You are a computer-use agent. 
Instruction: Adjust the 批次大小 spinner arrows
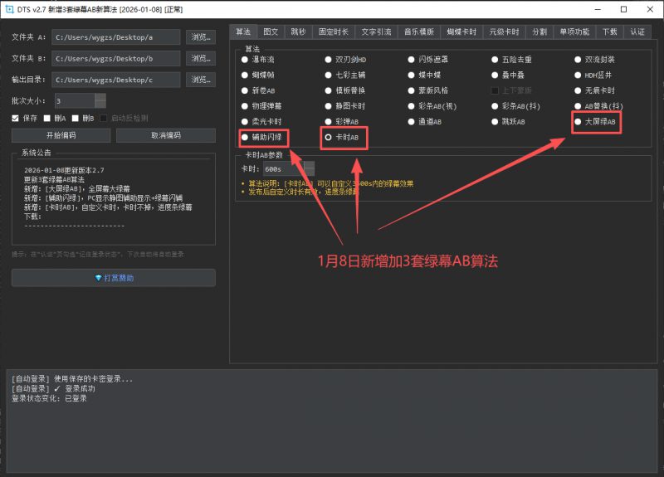[x=100, y=100]
